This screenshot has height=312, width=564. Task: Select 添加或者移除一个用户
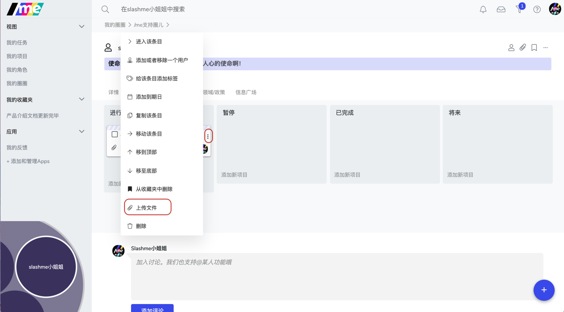coord(162,60)
